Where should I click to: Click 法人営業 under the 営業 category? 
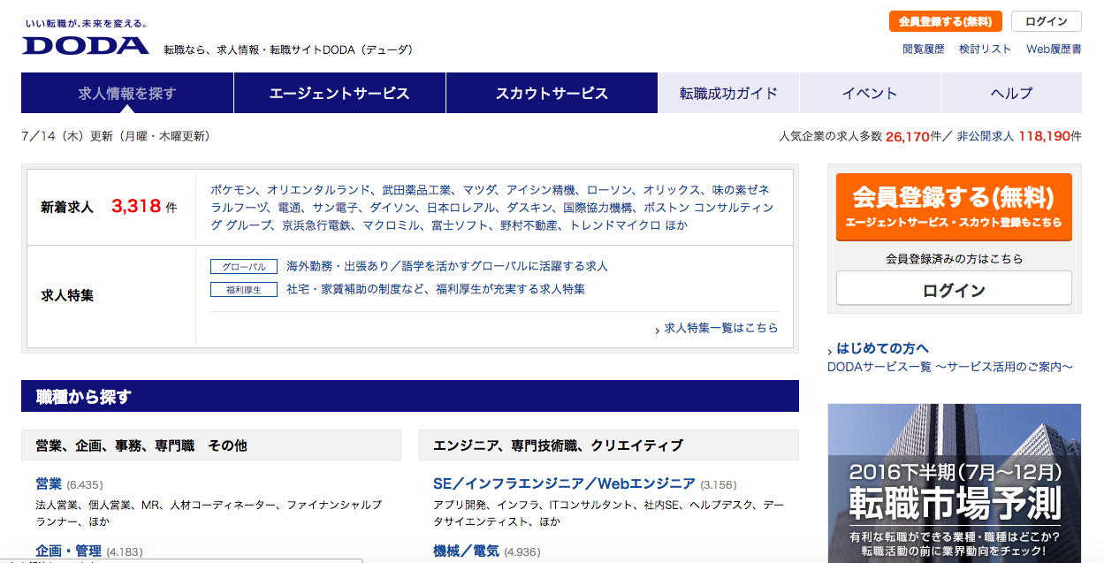click(x=58, y=505)
